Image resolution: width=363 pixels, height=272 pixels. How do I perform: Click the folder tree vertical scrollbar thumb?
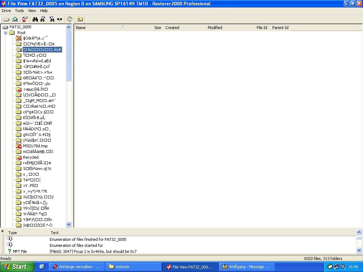click(x=68, y=56)
